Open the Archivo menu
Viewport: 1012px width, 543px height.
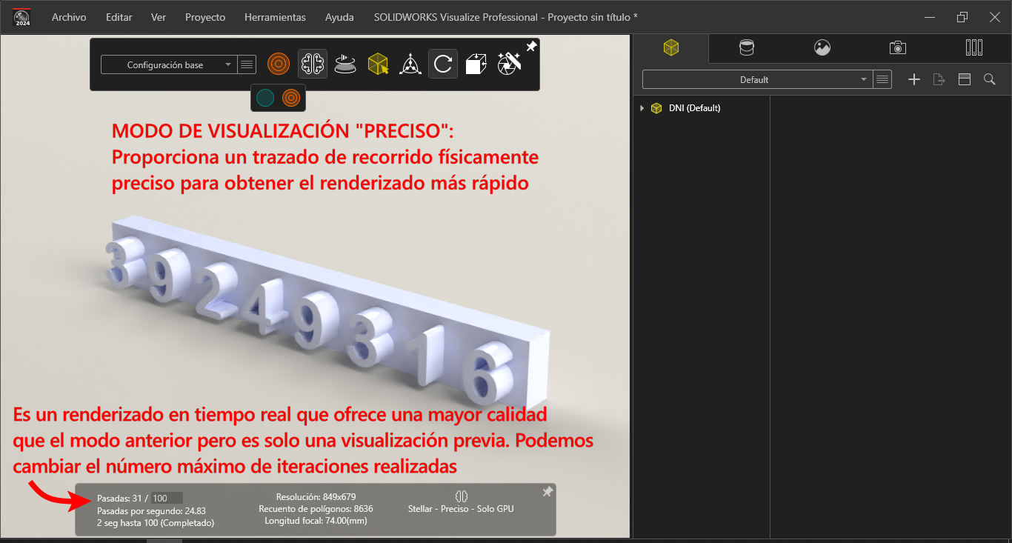tap(69, 17)
